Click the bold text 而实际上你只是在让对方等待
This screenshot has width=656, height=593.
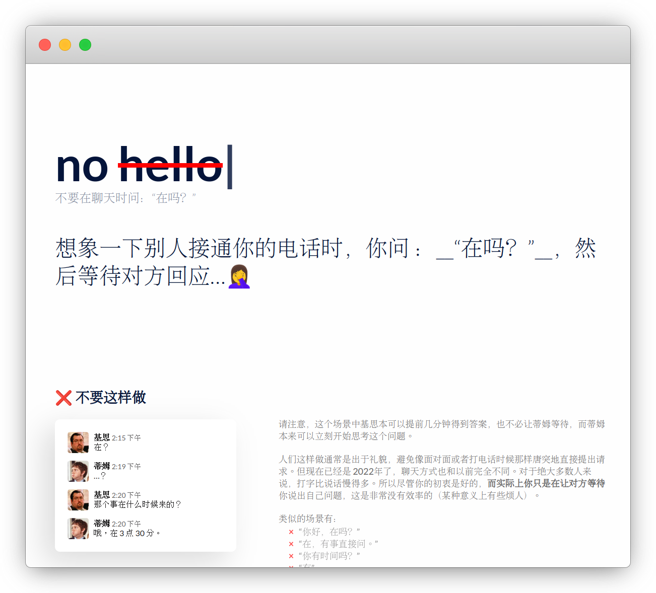pyautogui.click(x=546, y=484)
